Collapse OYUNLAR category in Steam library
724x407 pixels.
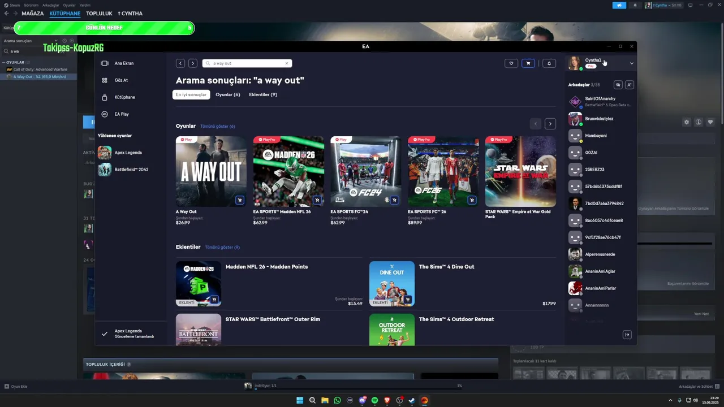[3, 62]
